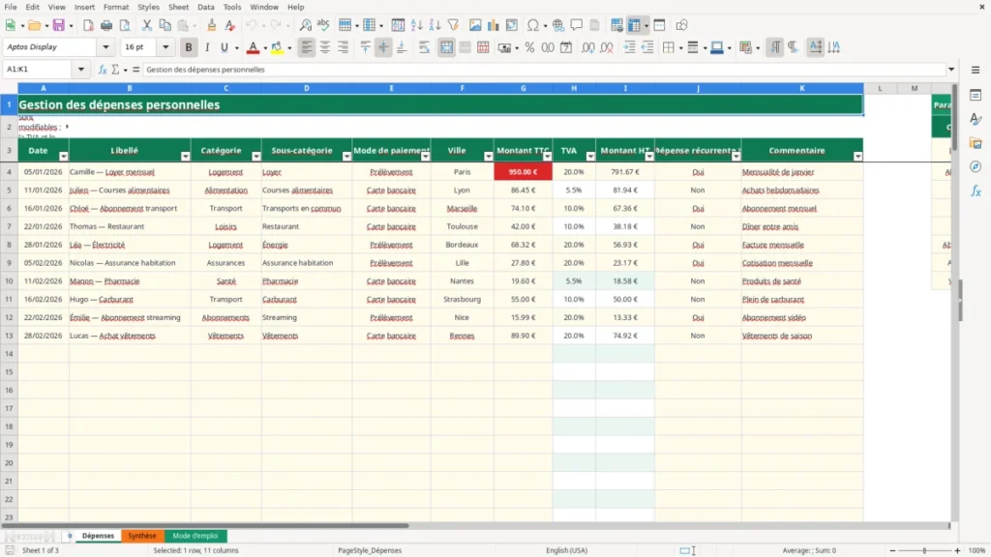This screenshot has width=991, height=557.
Task: Toggle Underline formatting
Action: point(224,47)
